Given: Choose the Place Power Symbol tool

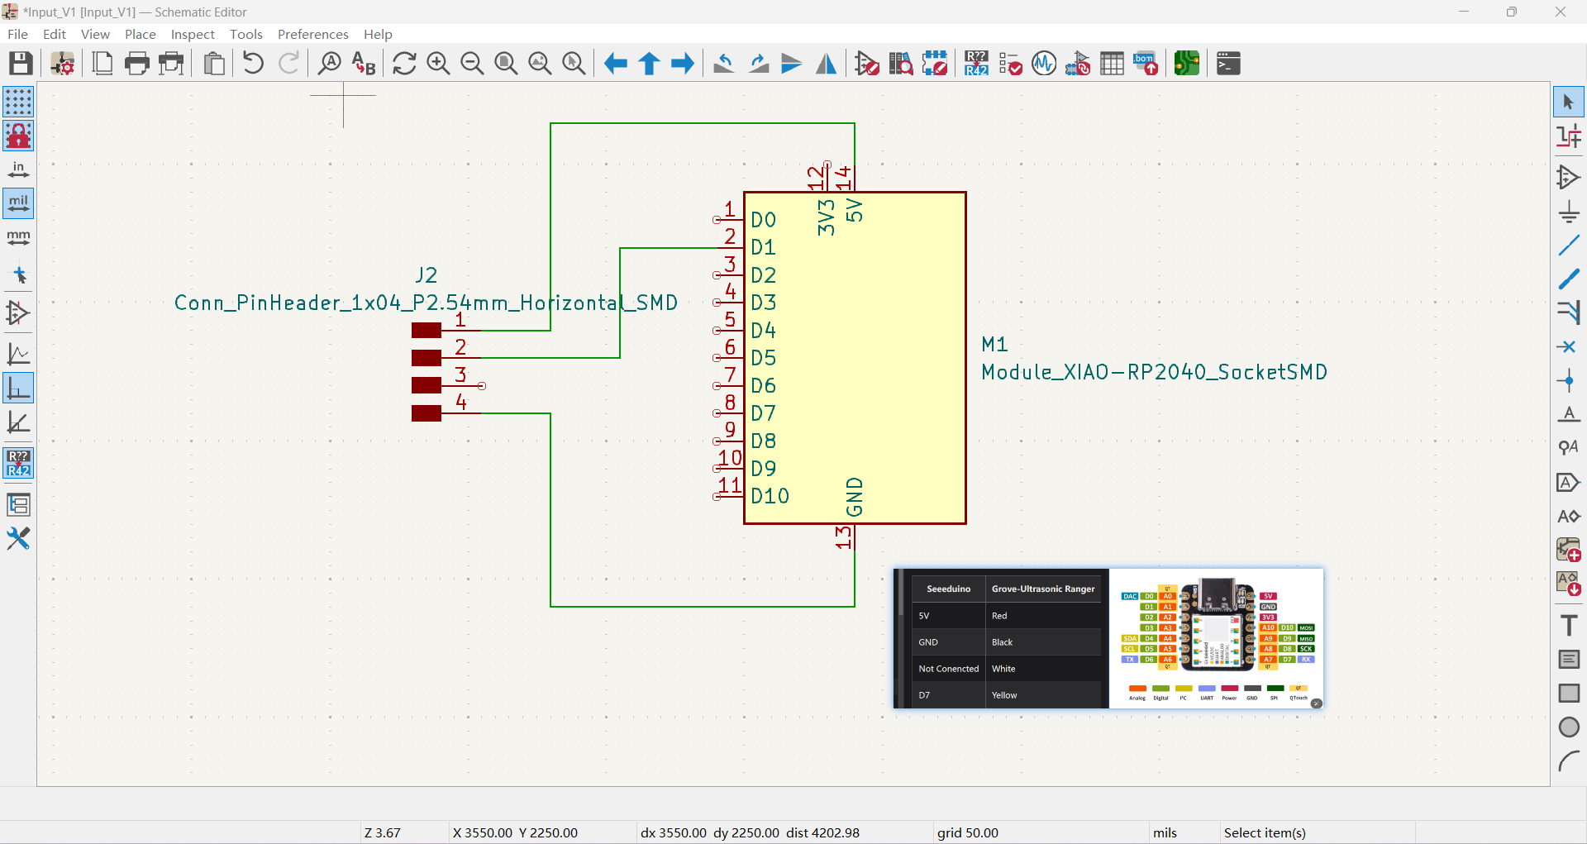Looking at the screenshot, I should pyautogui.click(x=1568, y=212).
